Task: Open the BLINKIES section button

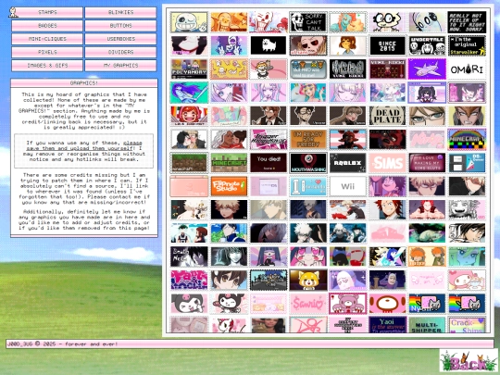Action: pyautogui.click(x=121, y=12)
